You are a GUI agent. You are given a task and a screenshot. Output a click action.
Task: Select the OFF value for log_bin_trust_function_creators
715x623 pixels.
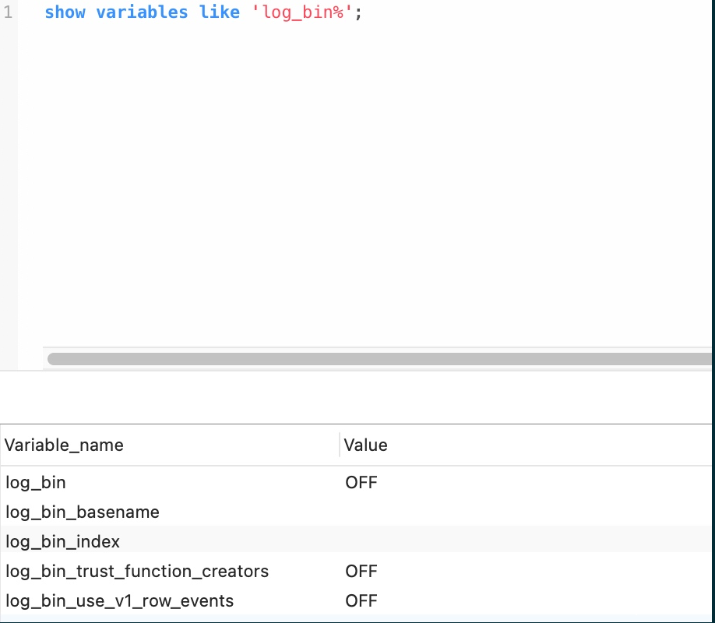point(361,572)
